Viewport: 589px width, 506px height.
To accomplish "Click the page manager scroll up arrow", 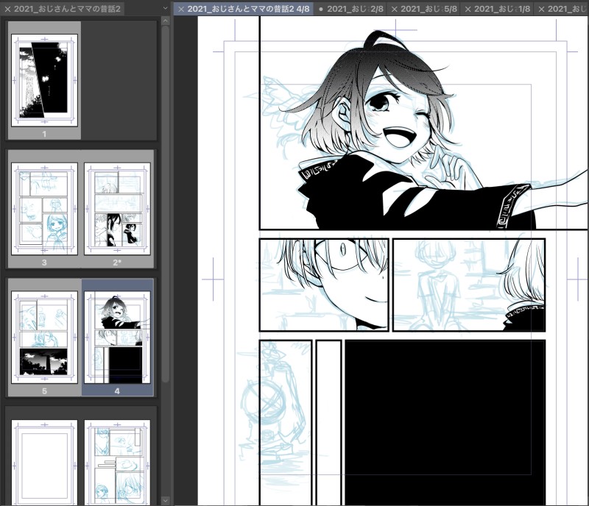I will (x=166, y=21).
